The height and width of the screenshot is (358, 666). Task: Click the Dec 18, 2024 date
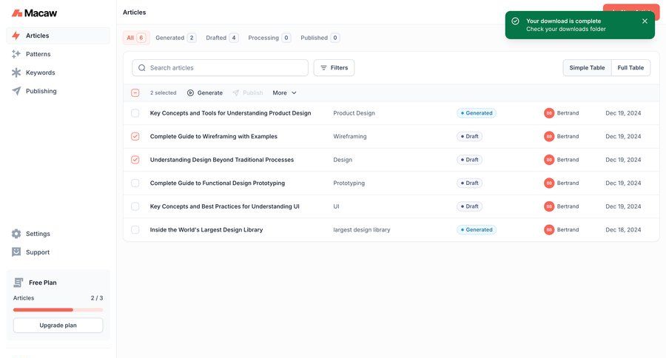coord(623,230)
